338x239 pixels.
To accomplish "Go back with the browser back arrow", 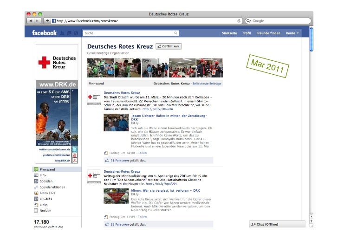I will (30, 21).
